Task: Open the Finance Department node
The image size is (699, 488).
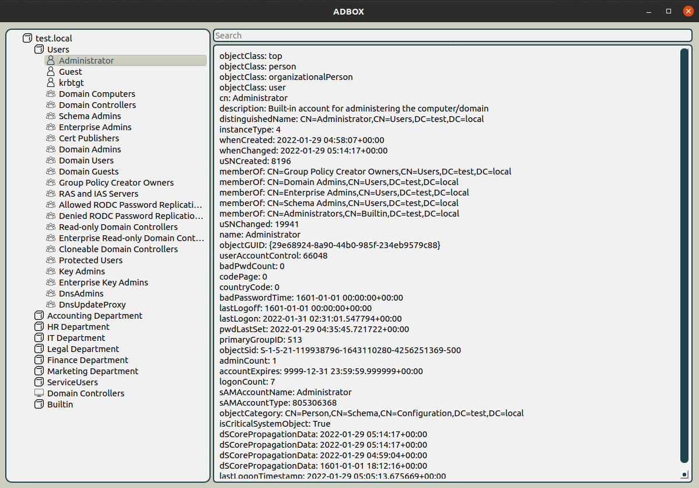Action: point(88,360)
